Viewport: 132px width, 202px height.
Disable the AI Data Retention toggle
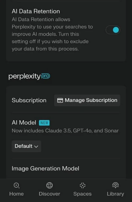click(113, 30)
